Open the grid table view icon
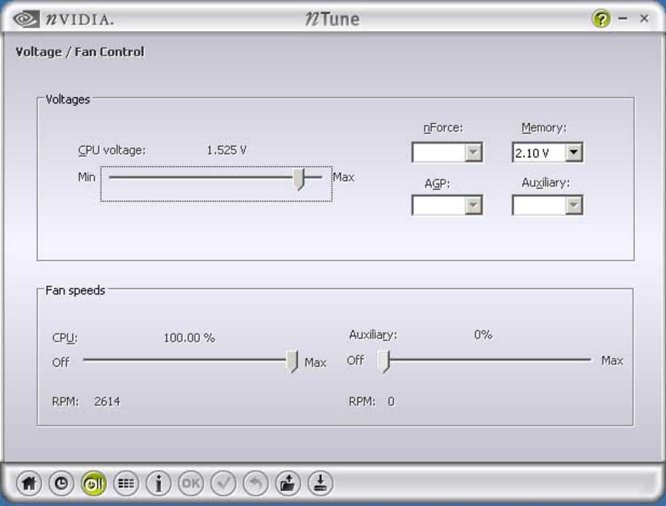The height and width of the screenshot is (506, 666). tap(126, 483)
